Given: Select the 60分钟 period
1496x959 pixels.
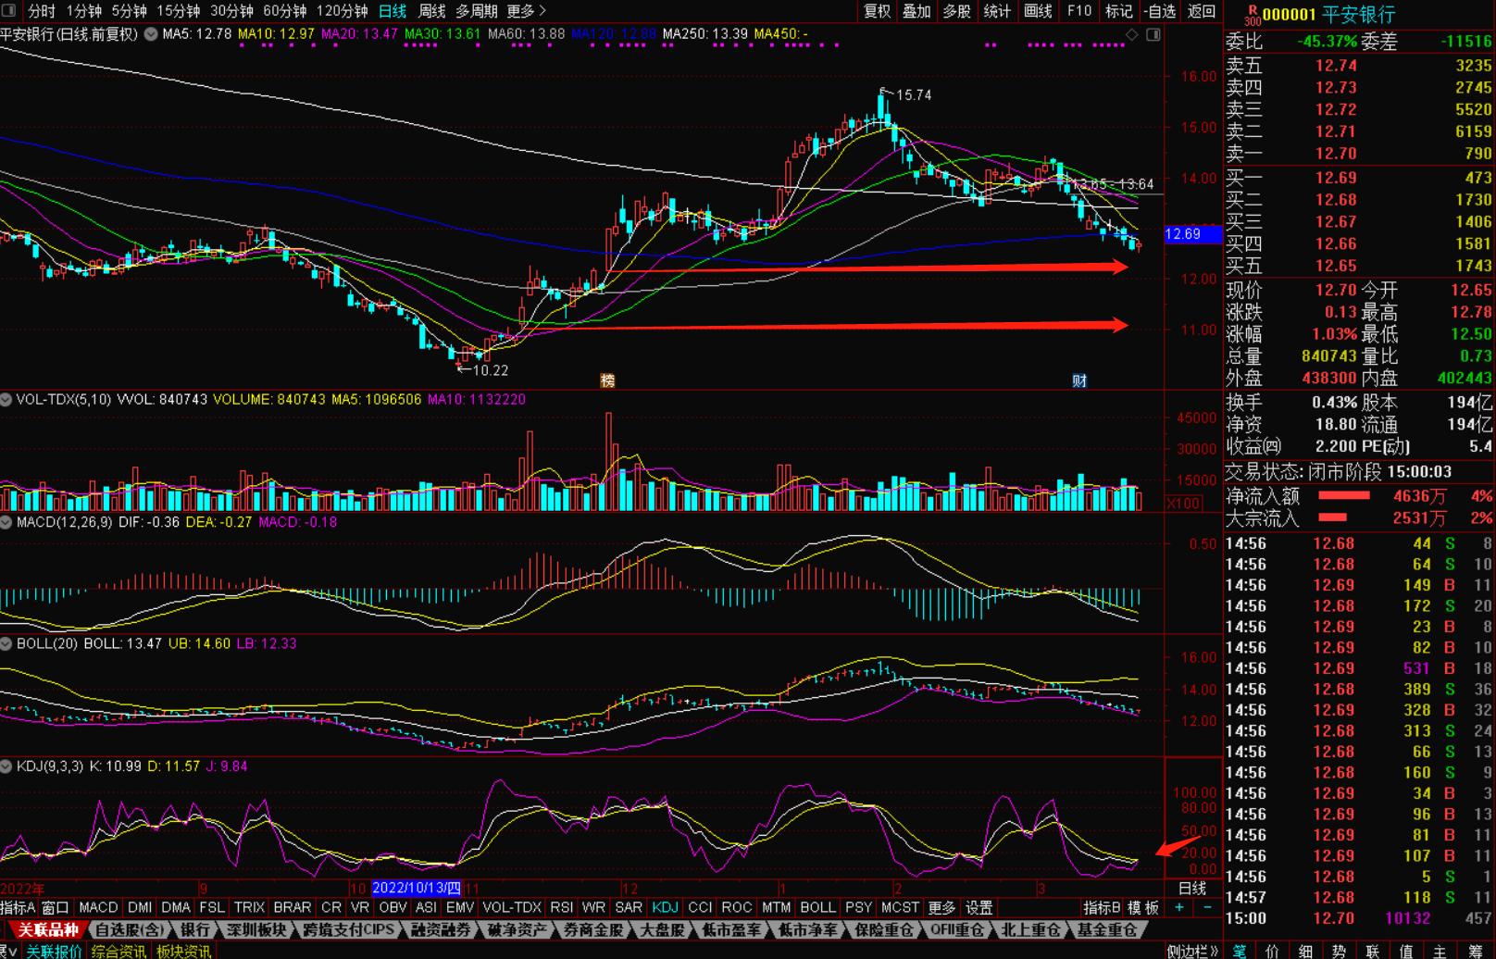Looking at the screenshot, I should 285,11.
